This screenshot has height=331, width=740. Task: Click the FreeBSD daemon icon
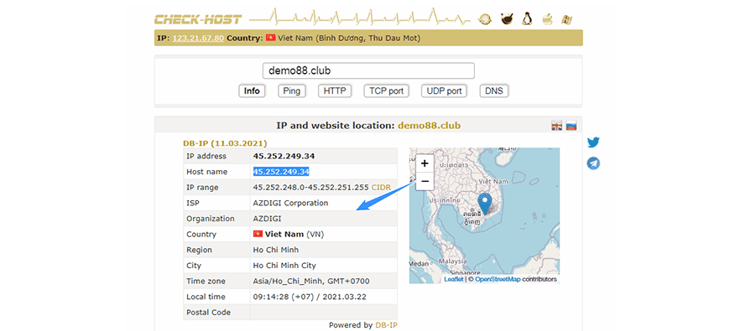pyautogui.click(x=507, y=19)
